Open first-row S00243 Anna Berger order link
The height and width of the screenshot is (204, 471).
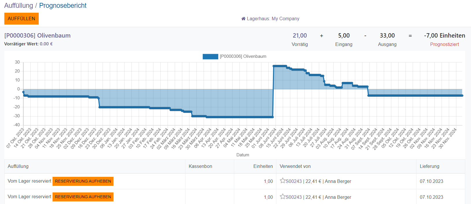click(x=318, y=181)
